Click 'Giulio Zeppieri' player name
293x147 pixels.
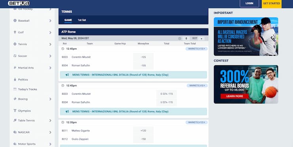80,139
